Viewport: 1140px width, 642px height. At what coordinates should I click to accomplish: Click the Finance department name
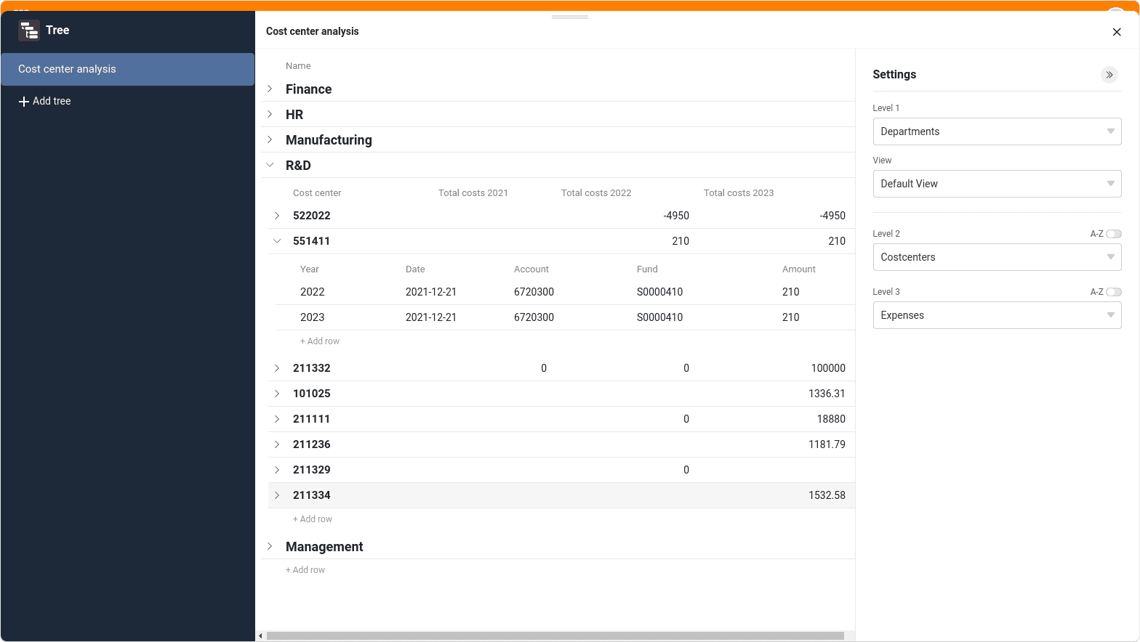coord(309,89)
